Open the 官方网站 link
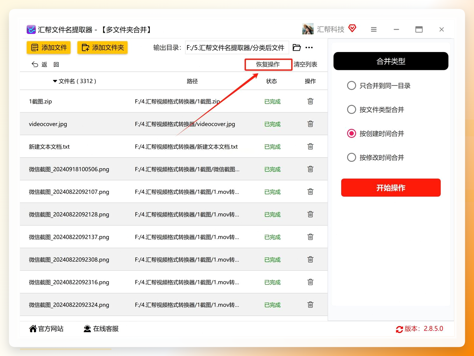The image size is (474, 356). pyautogui.click(x=46, y=329)
